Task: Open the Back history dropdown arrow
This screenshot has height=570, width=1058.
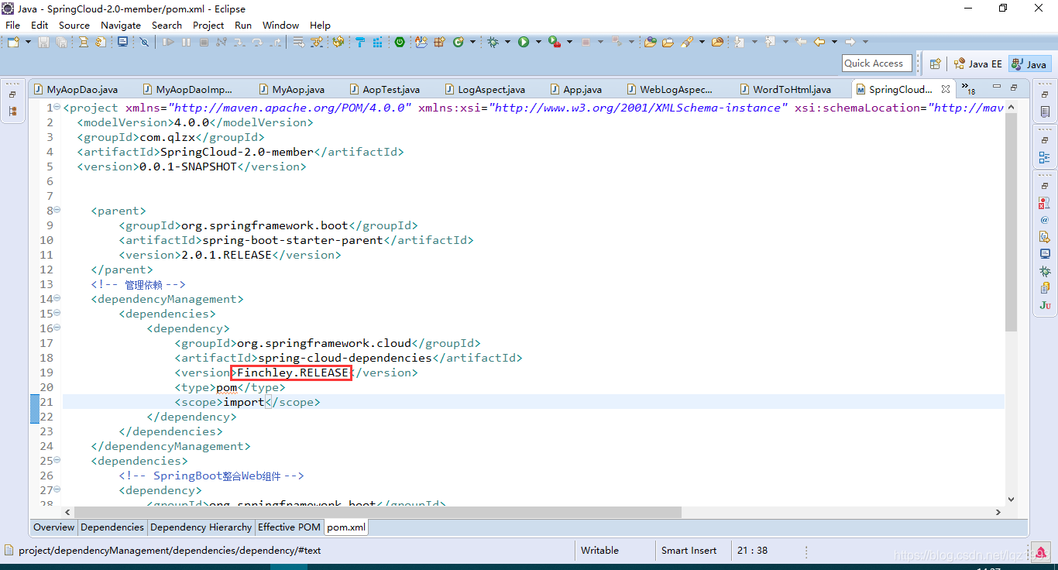Action: 834,42
